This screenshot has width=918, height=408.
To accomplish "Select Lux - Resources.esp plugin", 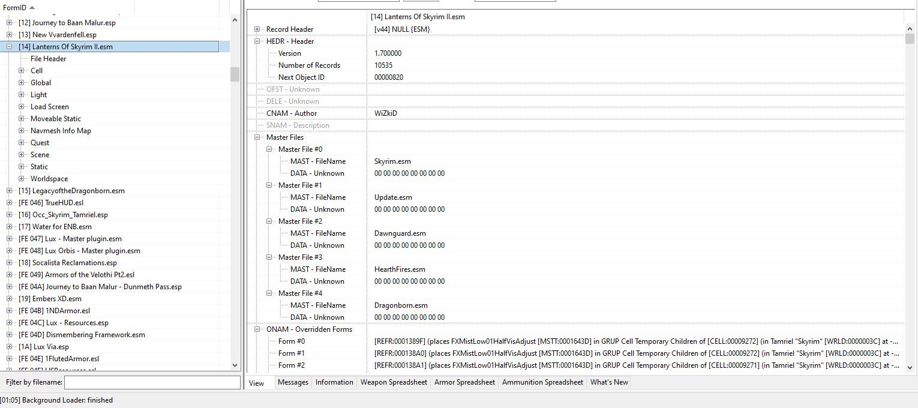I will pos(64,323).
